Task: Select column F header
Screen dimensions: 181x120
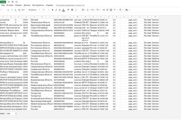Action: (26, 17)
